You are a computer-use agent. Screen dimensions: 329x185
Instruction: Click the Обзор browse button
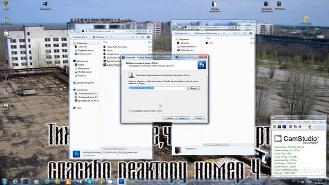click(193, 88)
